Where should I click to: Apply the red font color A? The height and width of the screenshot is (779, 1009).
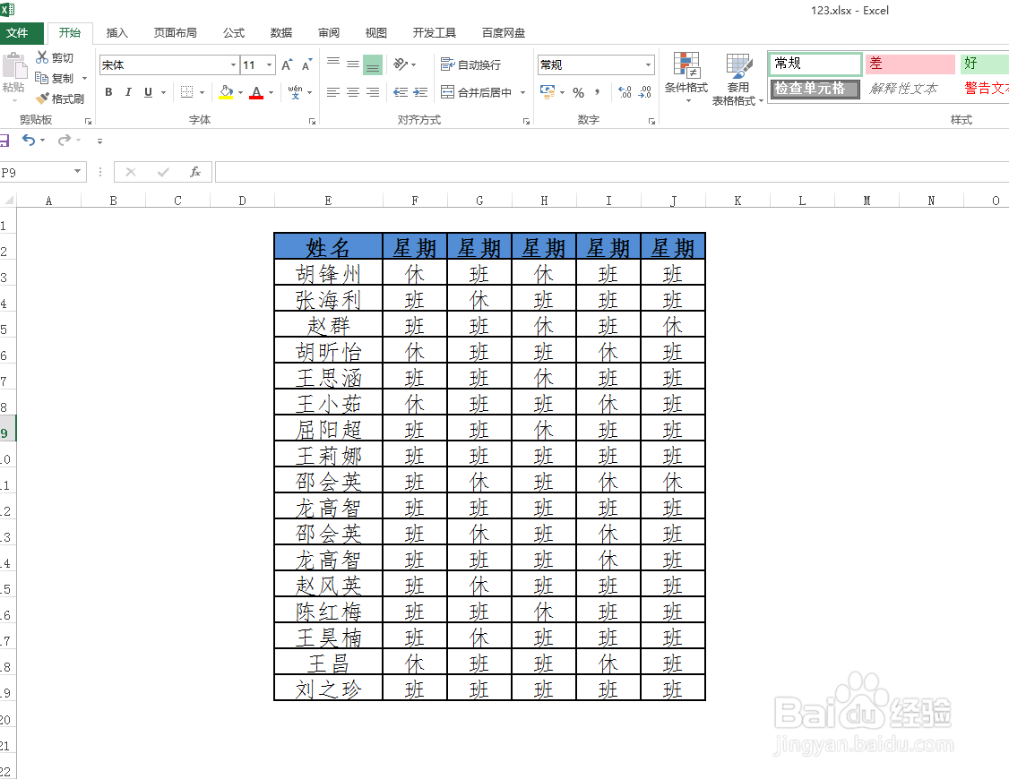pyautogui.click(x=256, y=92)
